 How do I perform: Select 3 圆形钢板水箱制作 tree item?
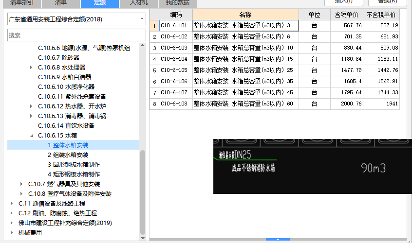74,165
